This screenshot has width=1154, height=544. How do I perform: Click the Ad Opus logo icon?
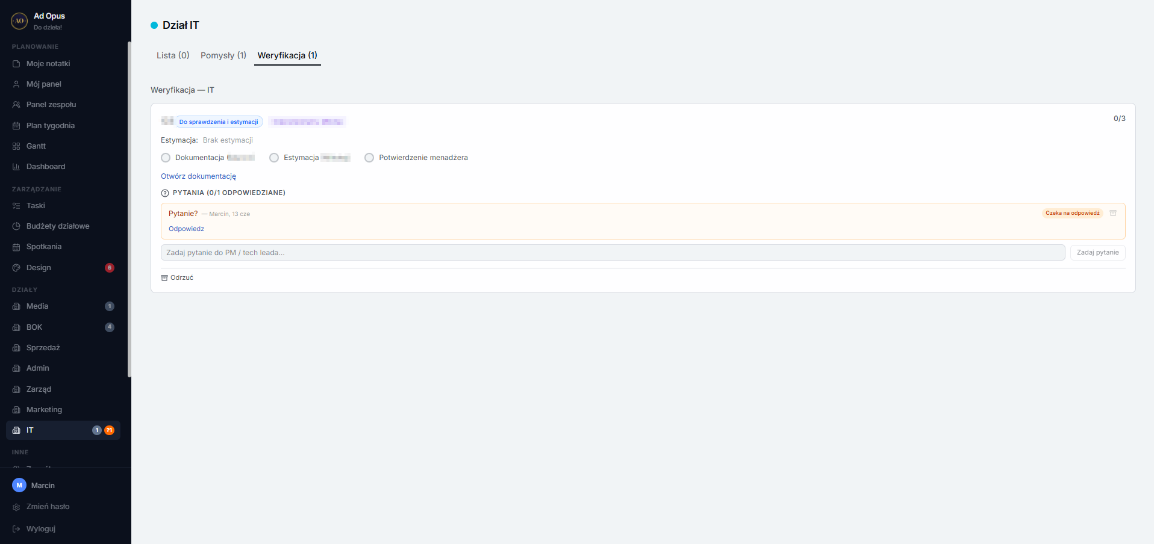[x=19, y=21]
